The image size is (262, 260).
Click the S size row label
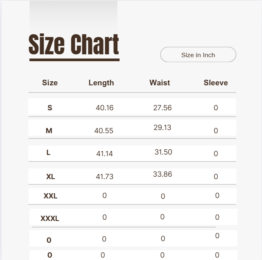point(50,108)
